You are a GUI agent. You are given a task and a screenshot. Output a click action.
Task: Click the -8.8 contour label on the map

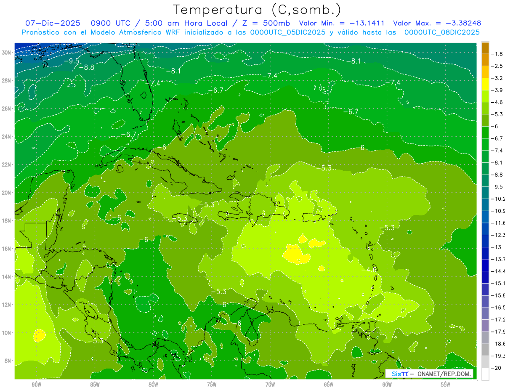coord(87,67)
